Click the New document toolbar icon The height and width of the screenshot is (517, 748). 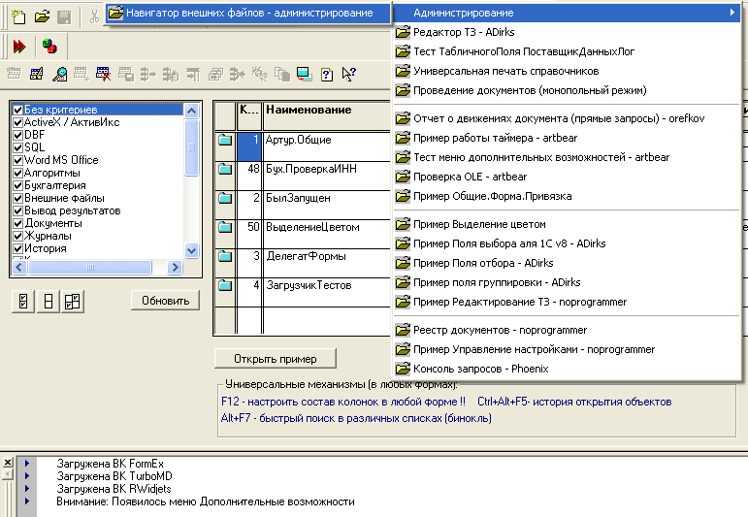[x=16, y=16]
